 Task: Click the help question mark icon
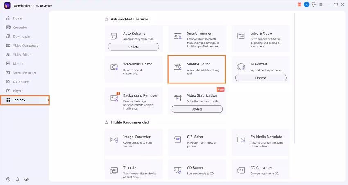8,179
